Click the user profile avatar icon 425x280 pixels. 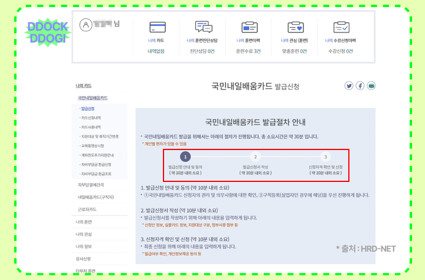tap(86, 25)
